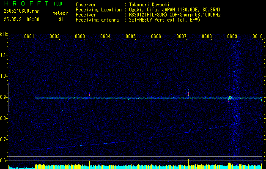Screen dimensions: 266x169
Task: Click the 0.6 kHz axis label
Action: tap(3, 161)
